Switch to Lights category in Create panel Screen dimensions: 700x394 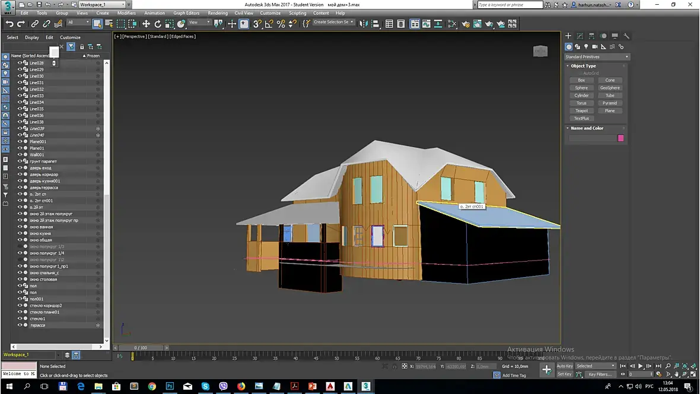click(586, 47)
